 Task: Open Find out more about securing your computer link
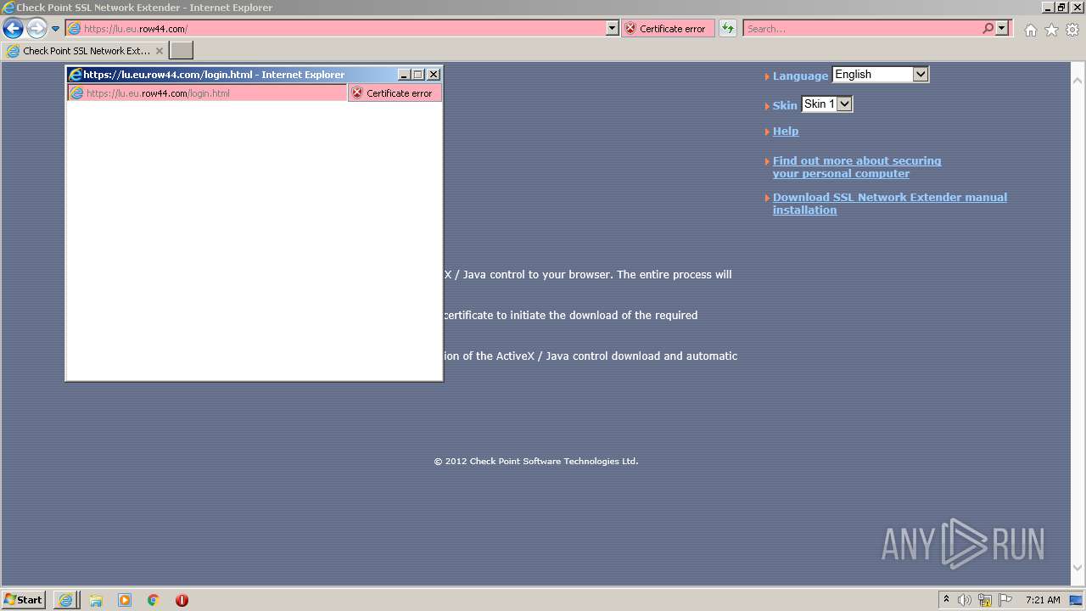[857, 167]
